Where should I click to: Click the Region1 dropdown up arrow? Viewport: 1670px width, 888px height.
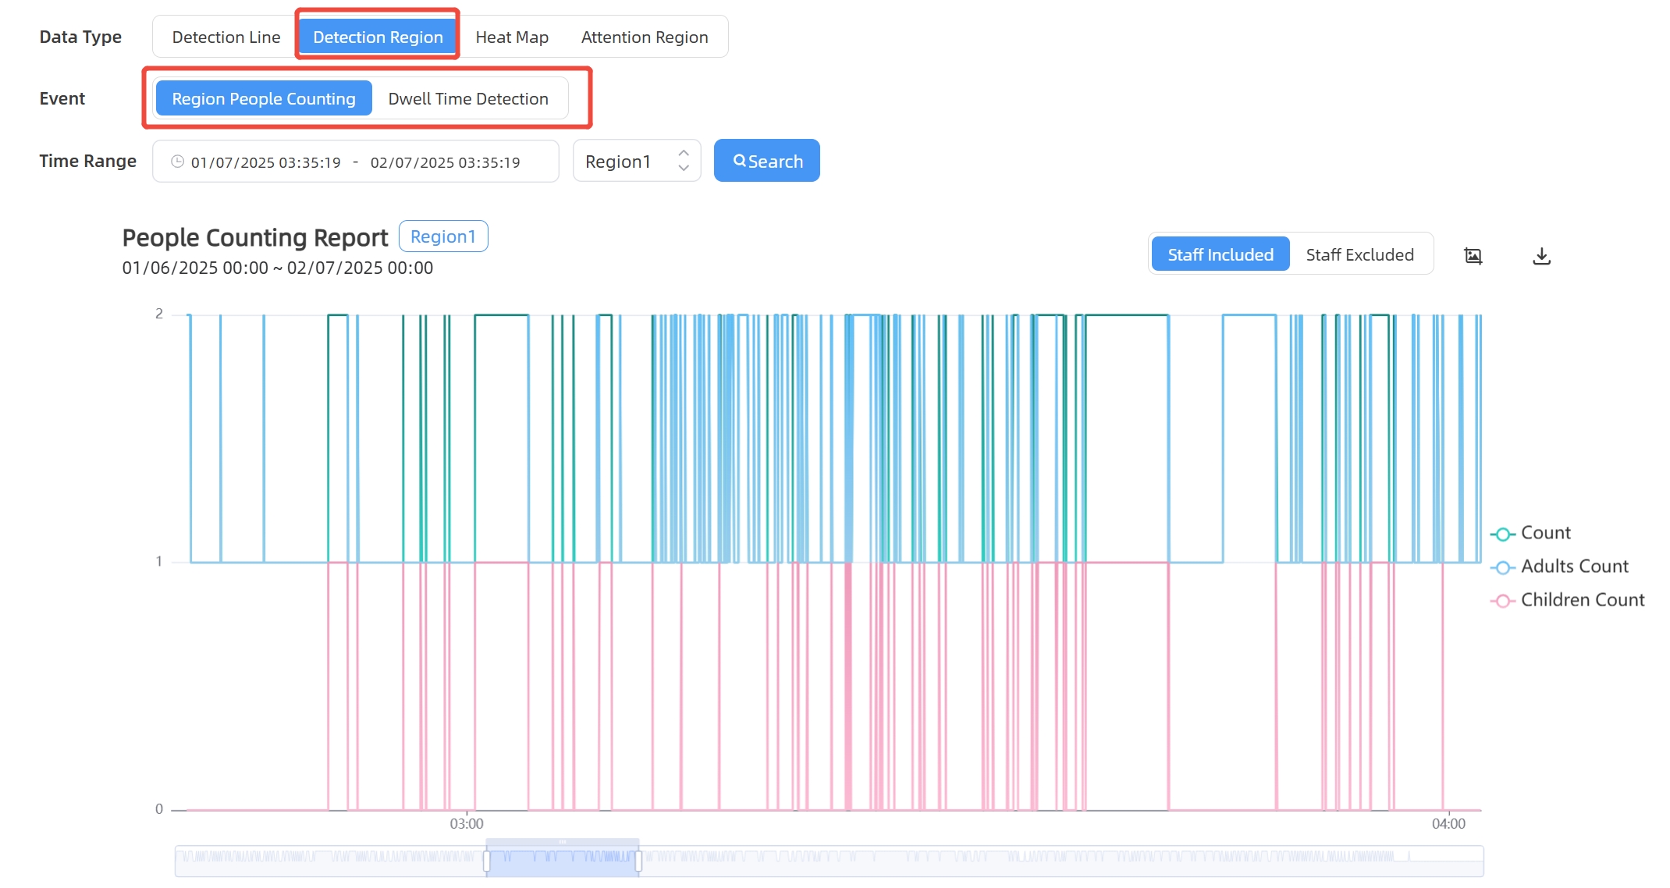[684, 153]
